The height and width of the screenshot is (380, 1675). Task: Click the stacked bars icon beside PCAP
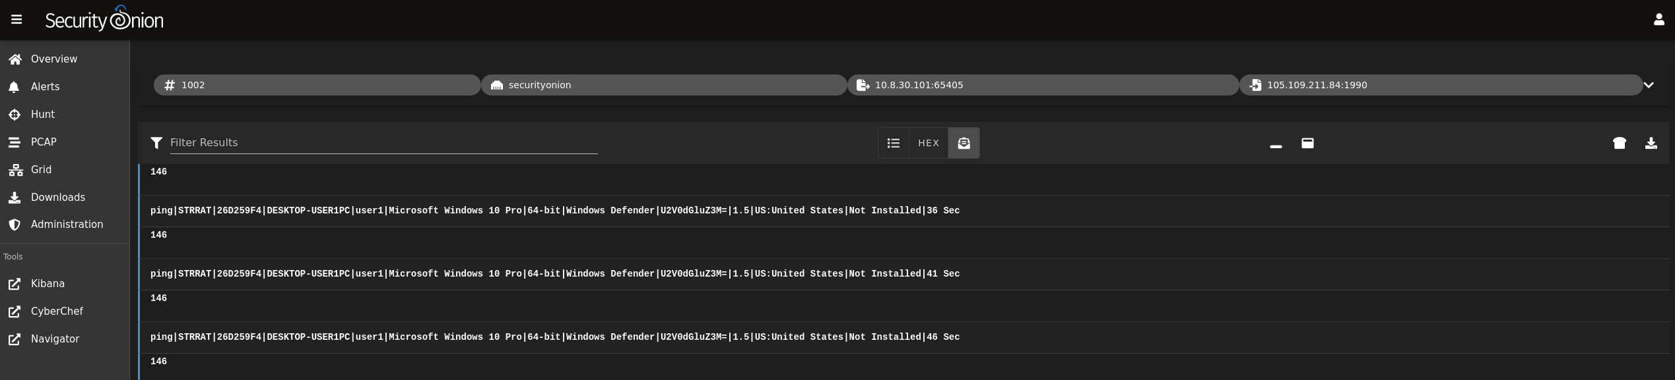15,142
